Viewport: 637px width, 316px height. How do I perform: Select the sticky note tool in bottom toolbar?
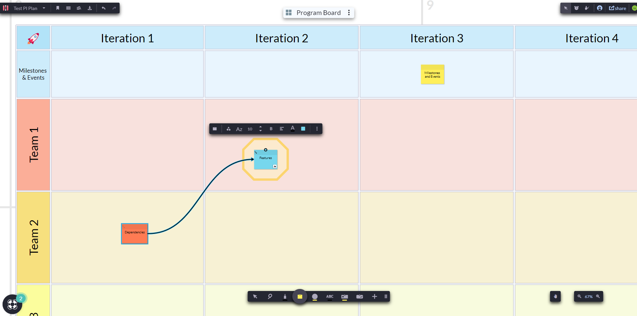coord(300,296)
